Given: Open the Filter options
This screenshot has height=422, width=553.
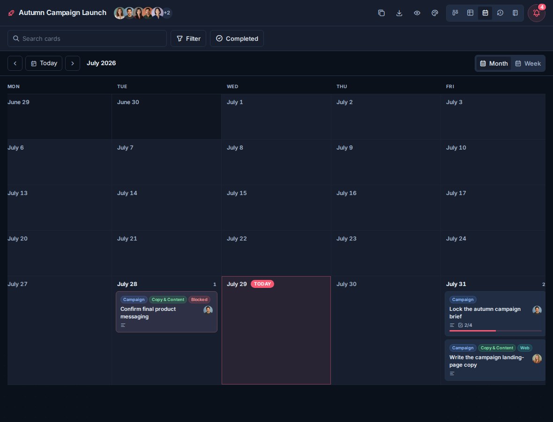Looking at the screenshot, I should (x=188, y=38).
